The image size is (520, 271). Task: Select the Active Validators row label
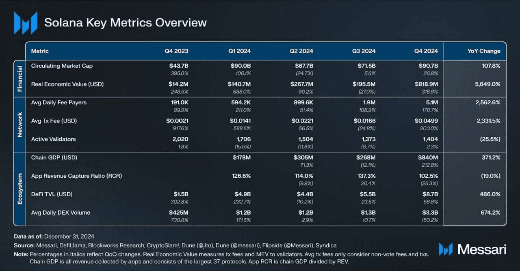pos(54,139)
